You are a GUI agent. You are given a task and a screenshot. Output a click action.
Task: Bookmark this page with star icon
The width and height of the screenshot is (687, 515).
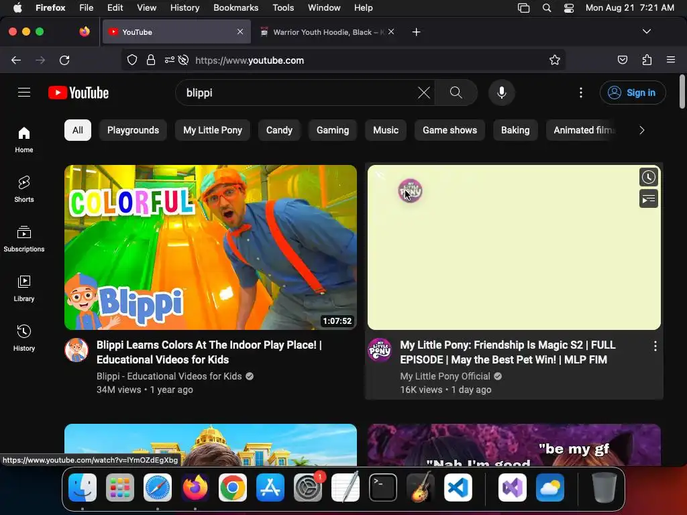click(x=555, y=60)
